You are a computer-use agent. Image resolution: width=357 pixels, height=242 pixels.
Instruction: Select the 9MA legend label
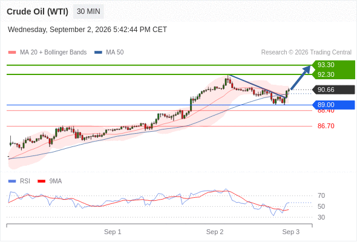point(56,181)
